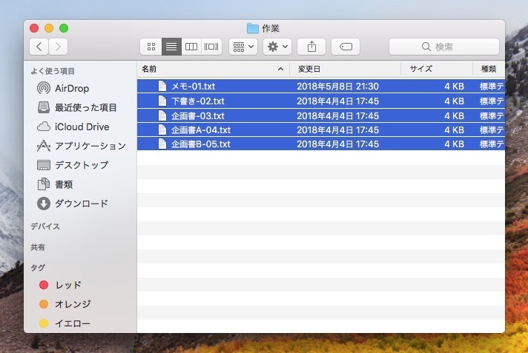Go back with the left arrow

(x=39, y=47)
